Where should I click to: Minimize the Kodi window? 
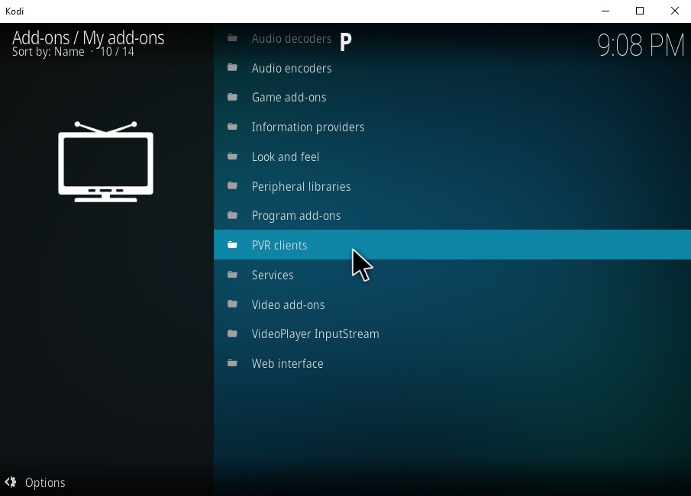coord(605,11)
